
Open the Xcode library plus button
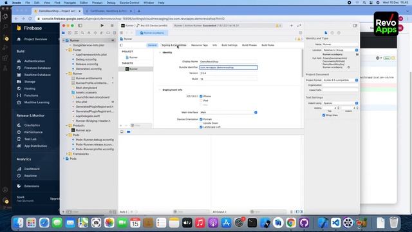tap(292, 26)
